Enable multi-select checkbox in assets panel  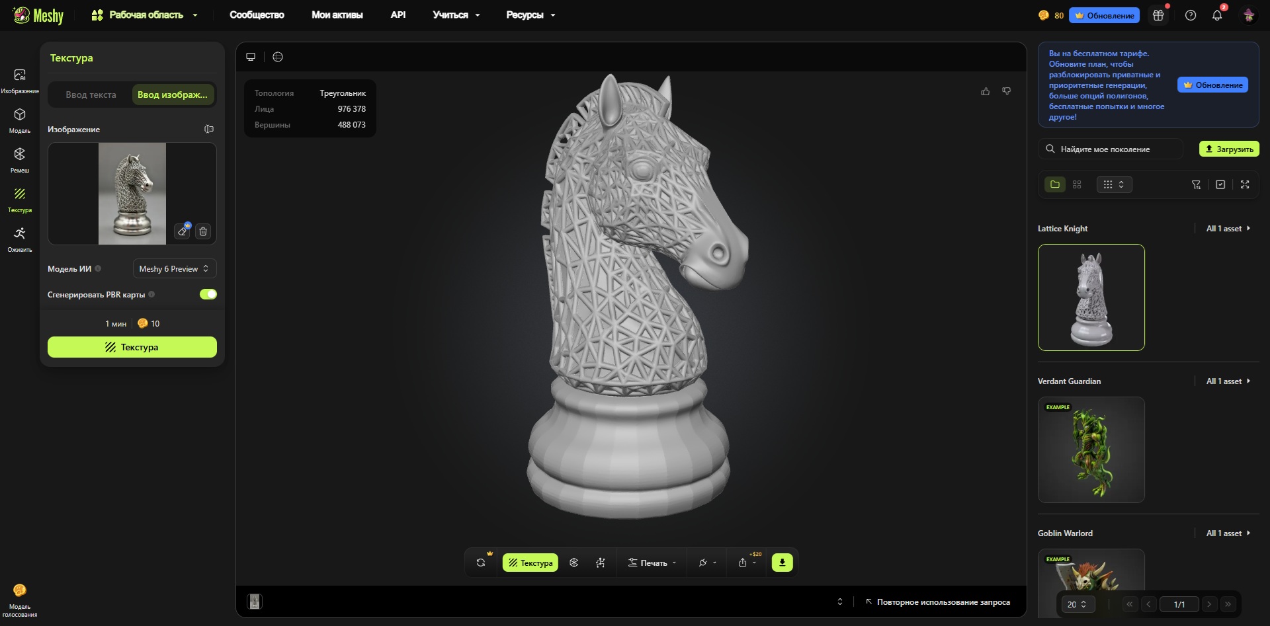coord(1220,184)
